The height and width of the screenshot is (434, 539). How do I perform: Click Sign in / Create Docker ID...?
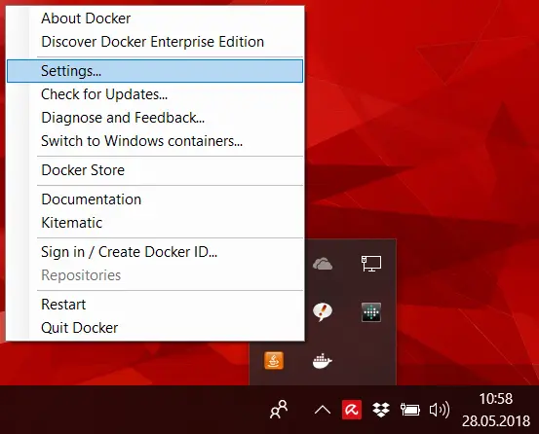click(x=155, y=252)
